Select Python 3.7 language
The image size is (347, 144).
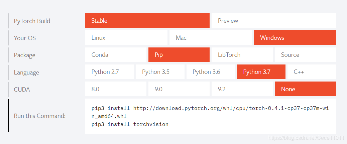(x=261, y=72)
